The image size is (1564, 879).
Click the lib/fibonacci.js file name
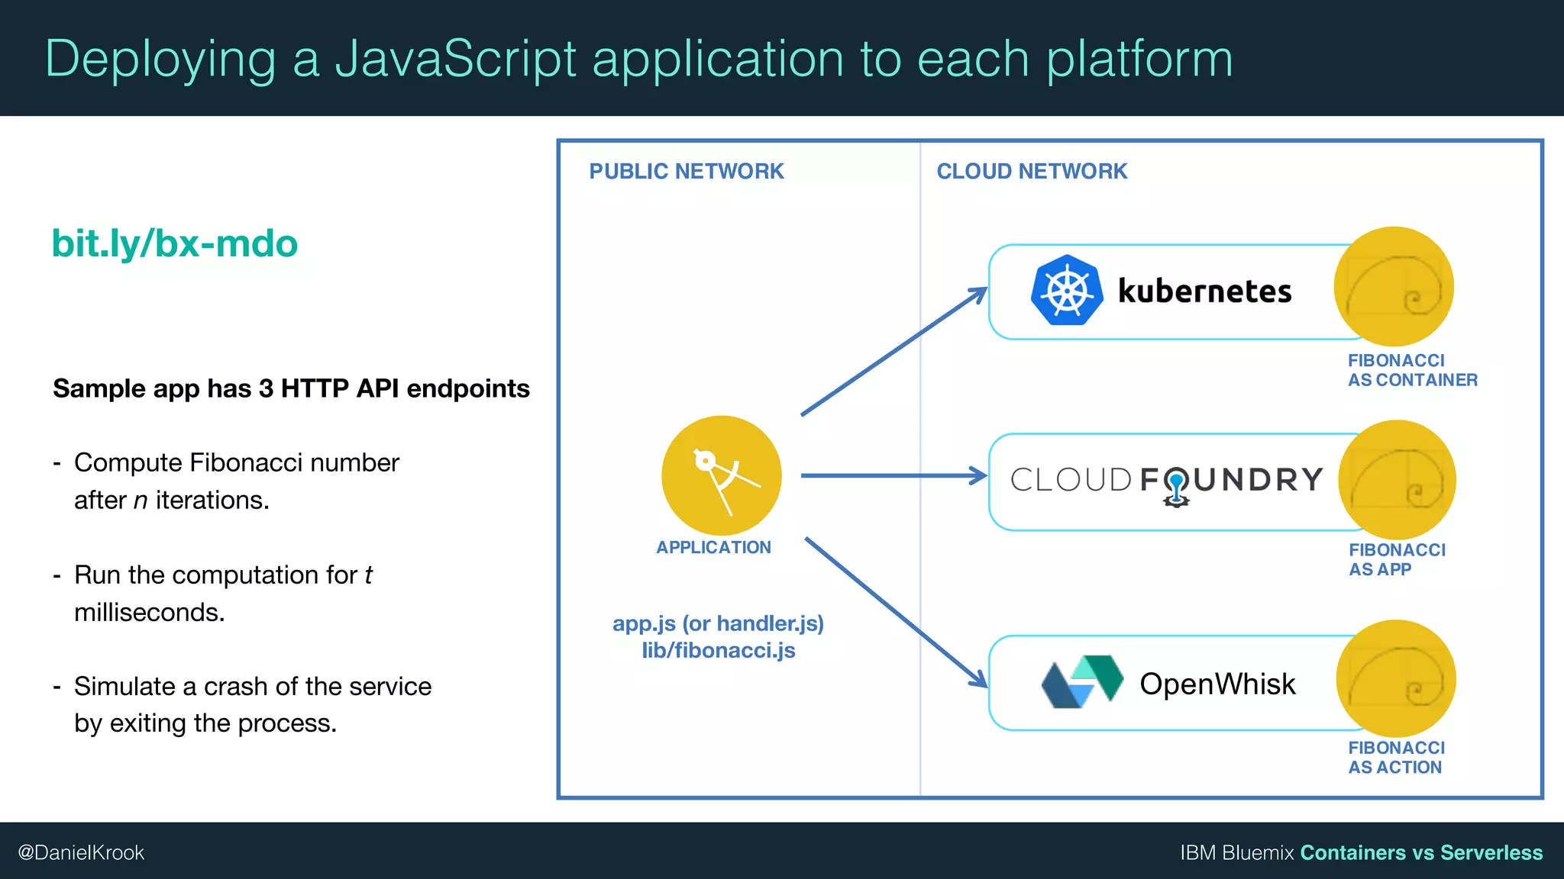[x=718, y=650]
